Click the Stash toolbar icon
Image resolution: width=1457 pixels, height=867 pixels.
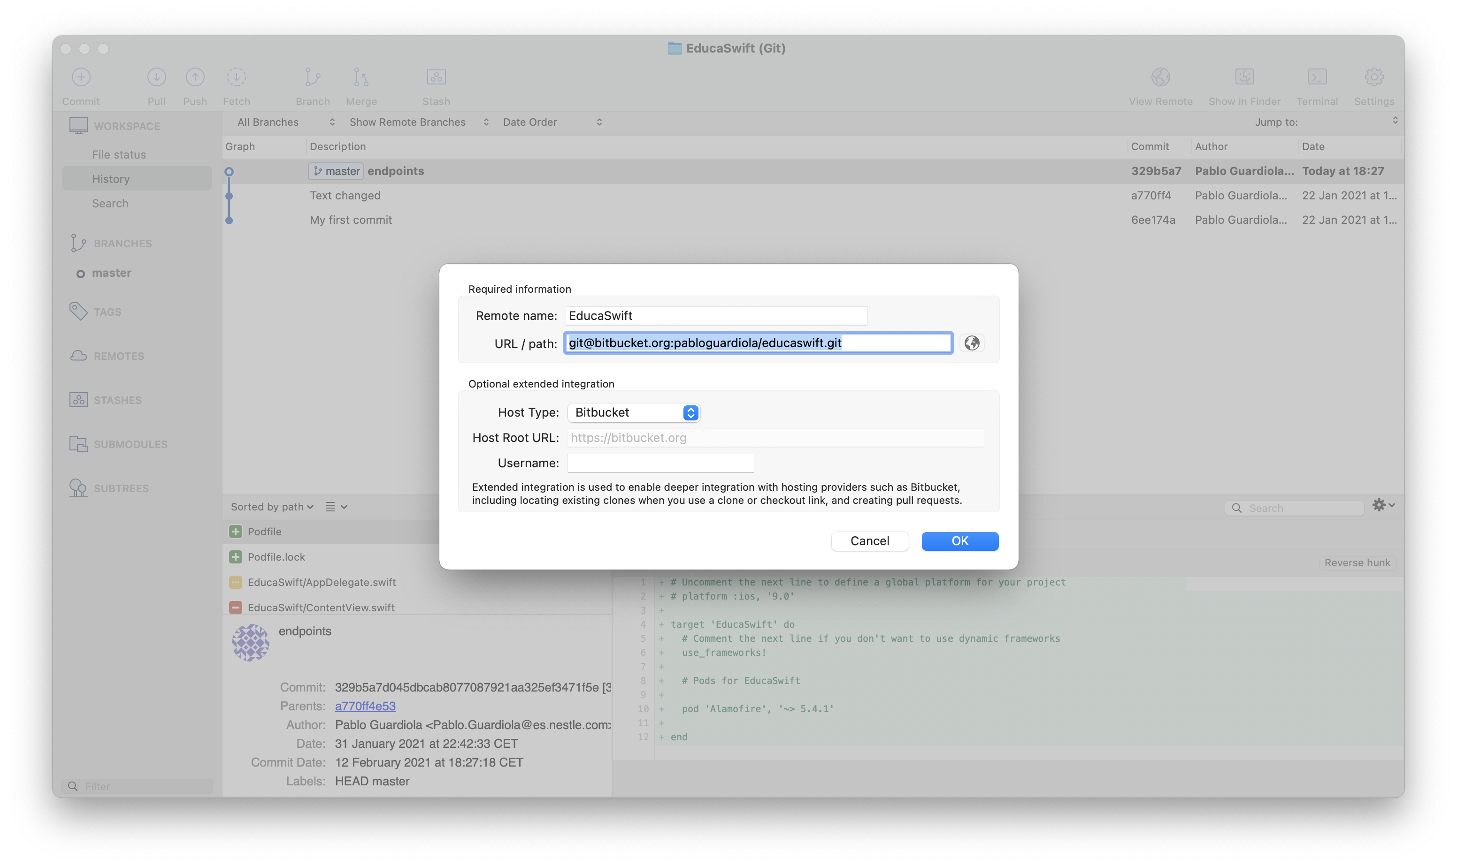tap(436, 77)
